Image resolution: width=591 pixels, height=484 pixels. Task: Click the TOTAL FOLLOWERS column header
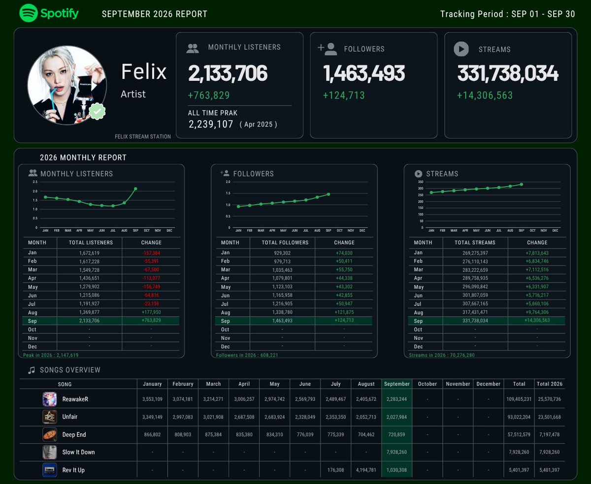pos(285,242)
